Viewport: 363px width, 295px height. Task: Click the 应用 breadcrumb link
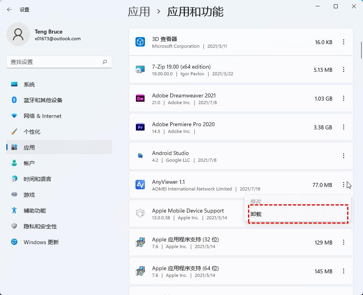point(139,12)
